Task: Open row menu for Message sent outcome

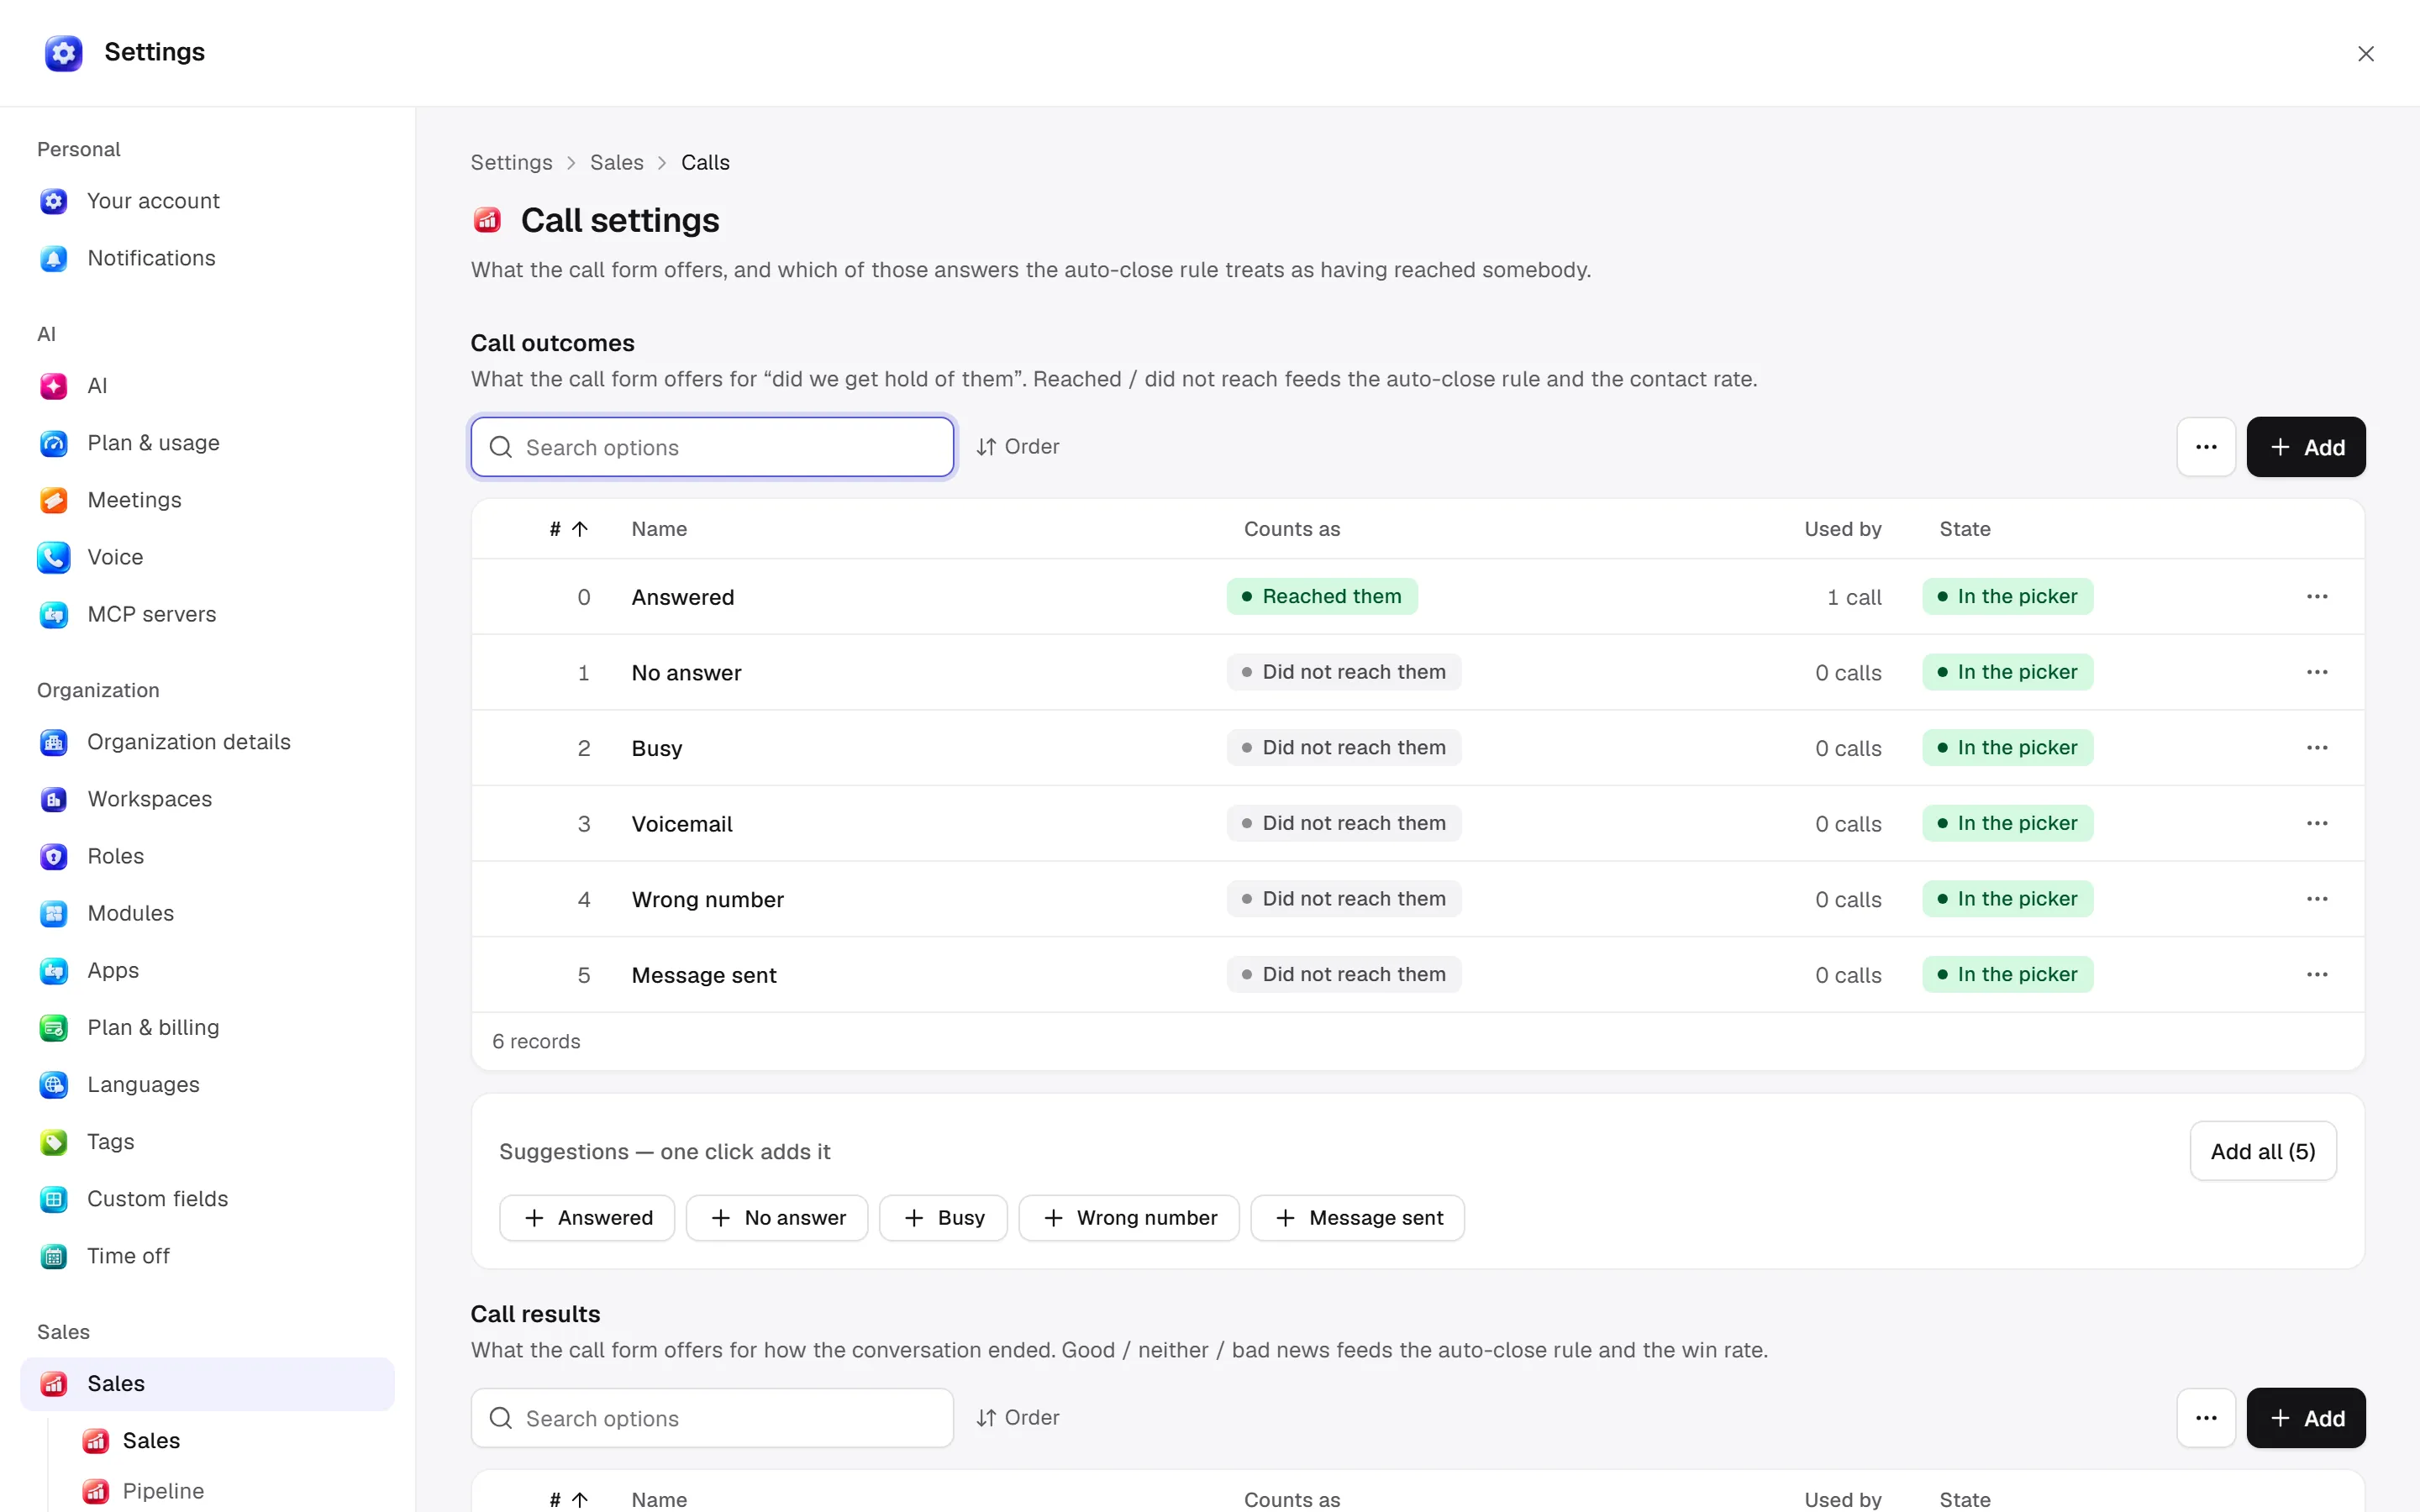Action: point(2317,974)
